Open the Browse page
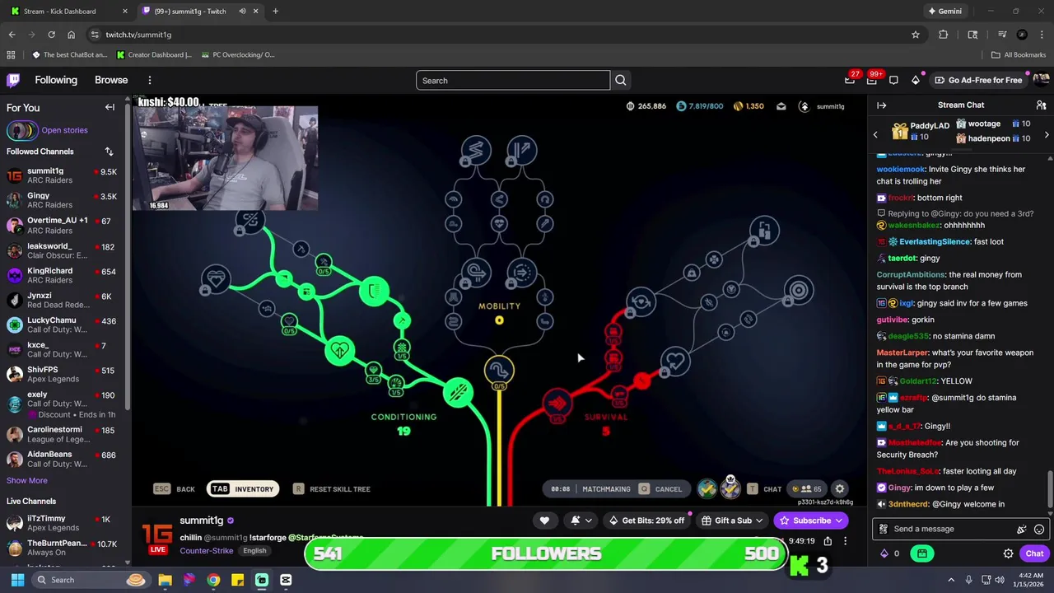This screenshot has width=1054, height=593. (x=111, y=81)
